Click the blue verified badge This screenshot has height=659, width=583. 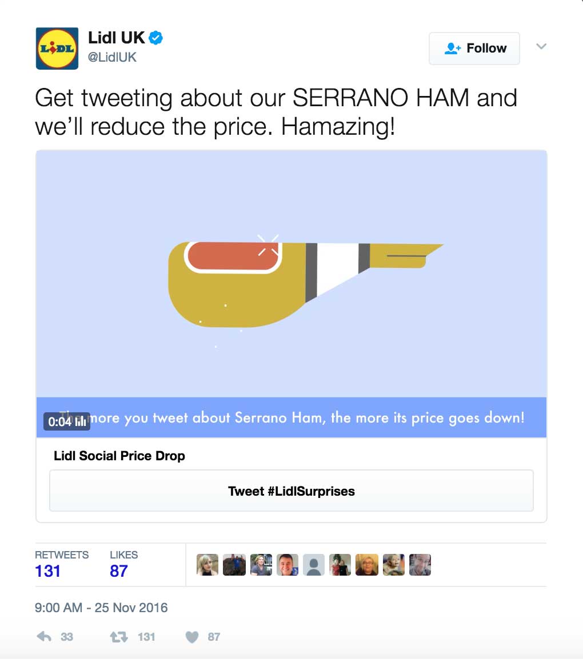(156, 38)
